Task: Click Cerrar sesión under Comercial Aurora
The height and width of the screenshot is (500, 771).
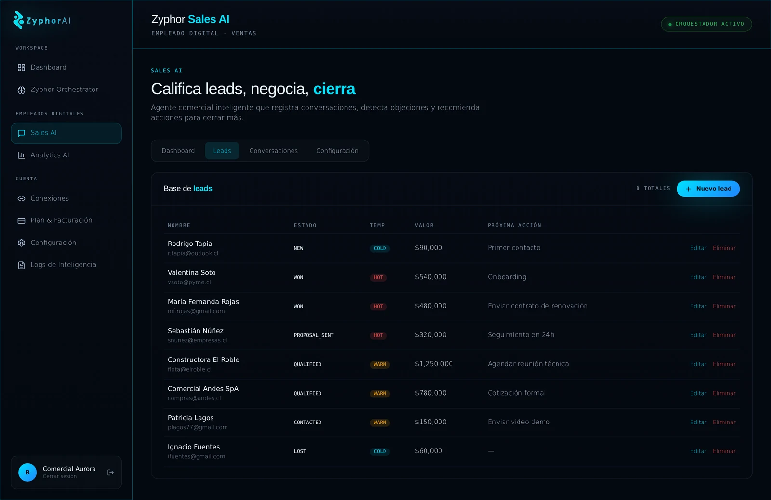Action: click(60, 476)
